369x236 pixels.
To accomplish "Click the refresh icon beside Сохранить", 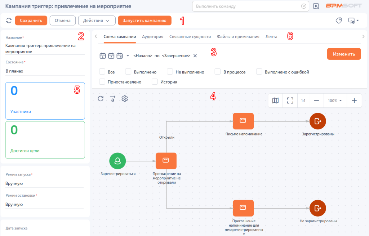I will pyautogui.click(x=9, y=21).
